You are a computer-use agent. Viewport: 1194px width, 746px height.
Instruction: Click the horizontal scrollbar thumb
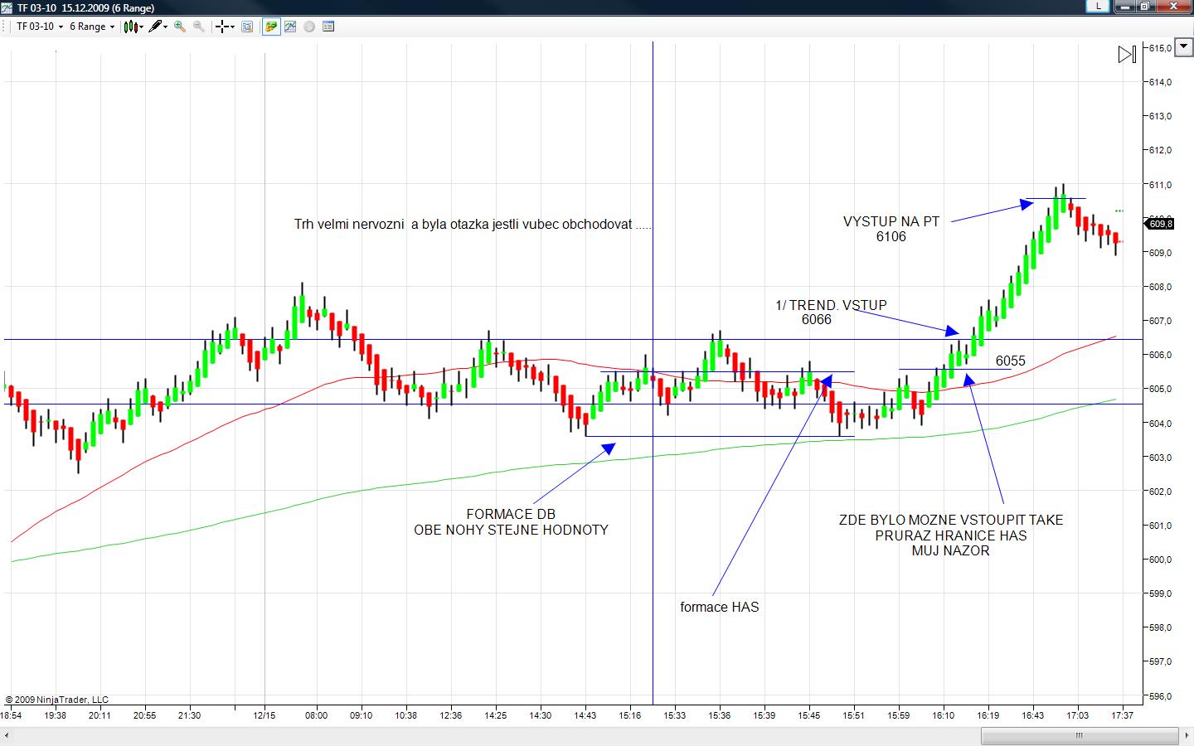click(x=1080, y=735)
